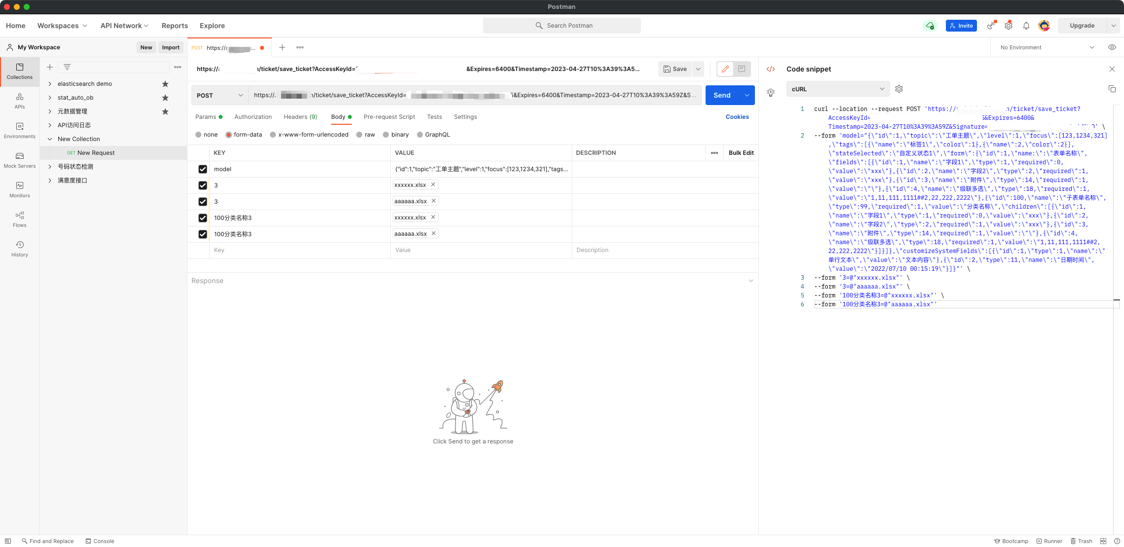Screen dimensions: 1124x547
Task: Select the raw body type
Action: [x=359, y=135]
